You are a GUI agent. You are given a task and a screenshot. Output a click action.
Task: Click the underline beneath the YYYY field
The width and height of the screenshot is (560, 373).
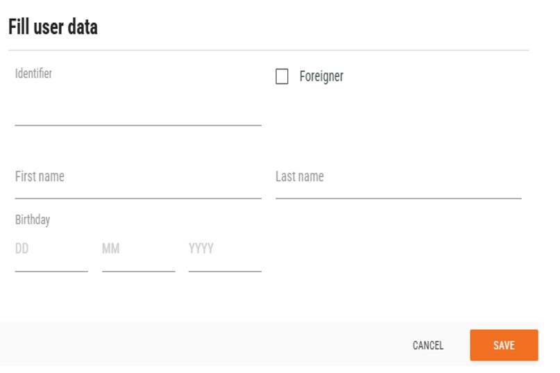click(224, 271)
